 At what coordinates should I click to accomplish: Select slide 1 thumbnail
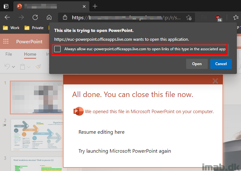coord(37,97)
